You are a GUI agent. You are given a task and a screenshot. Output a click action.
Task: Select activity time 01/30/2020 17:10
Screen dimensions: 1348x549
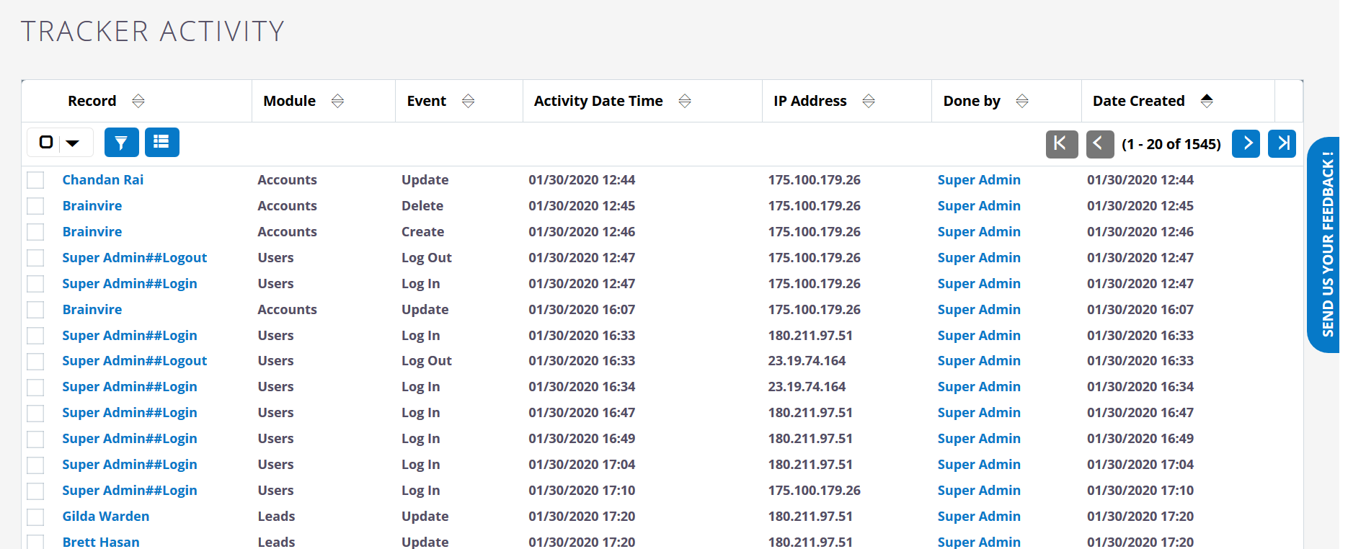pyautogui.click(x=582, y=491)
